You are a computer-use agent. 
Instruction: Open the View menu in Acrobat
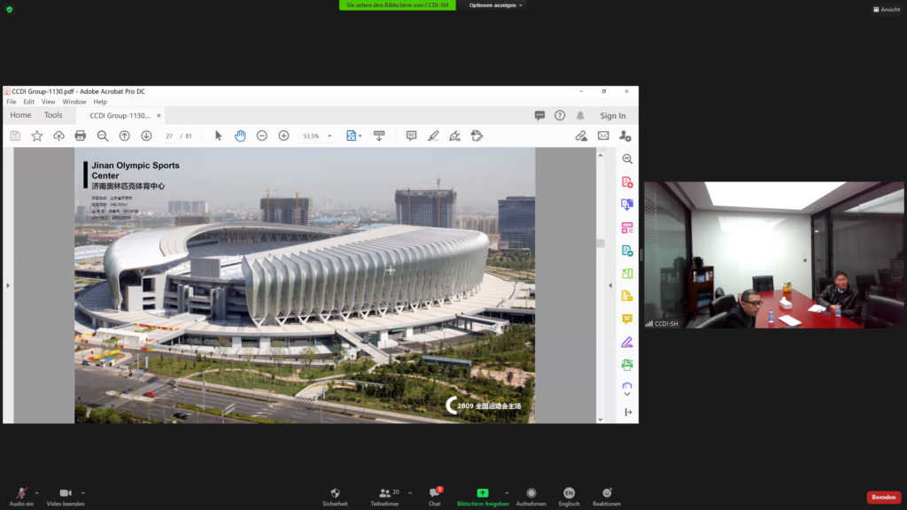pyautogui.click(x=48, y=102)
